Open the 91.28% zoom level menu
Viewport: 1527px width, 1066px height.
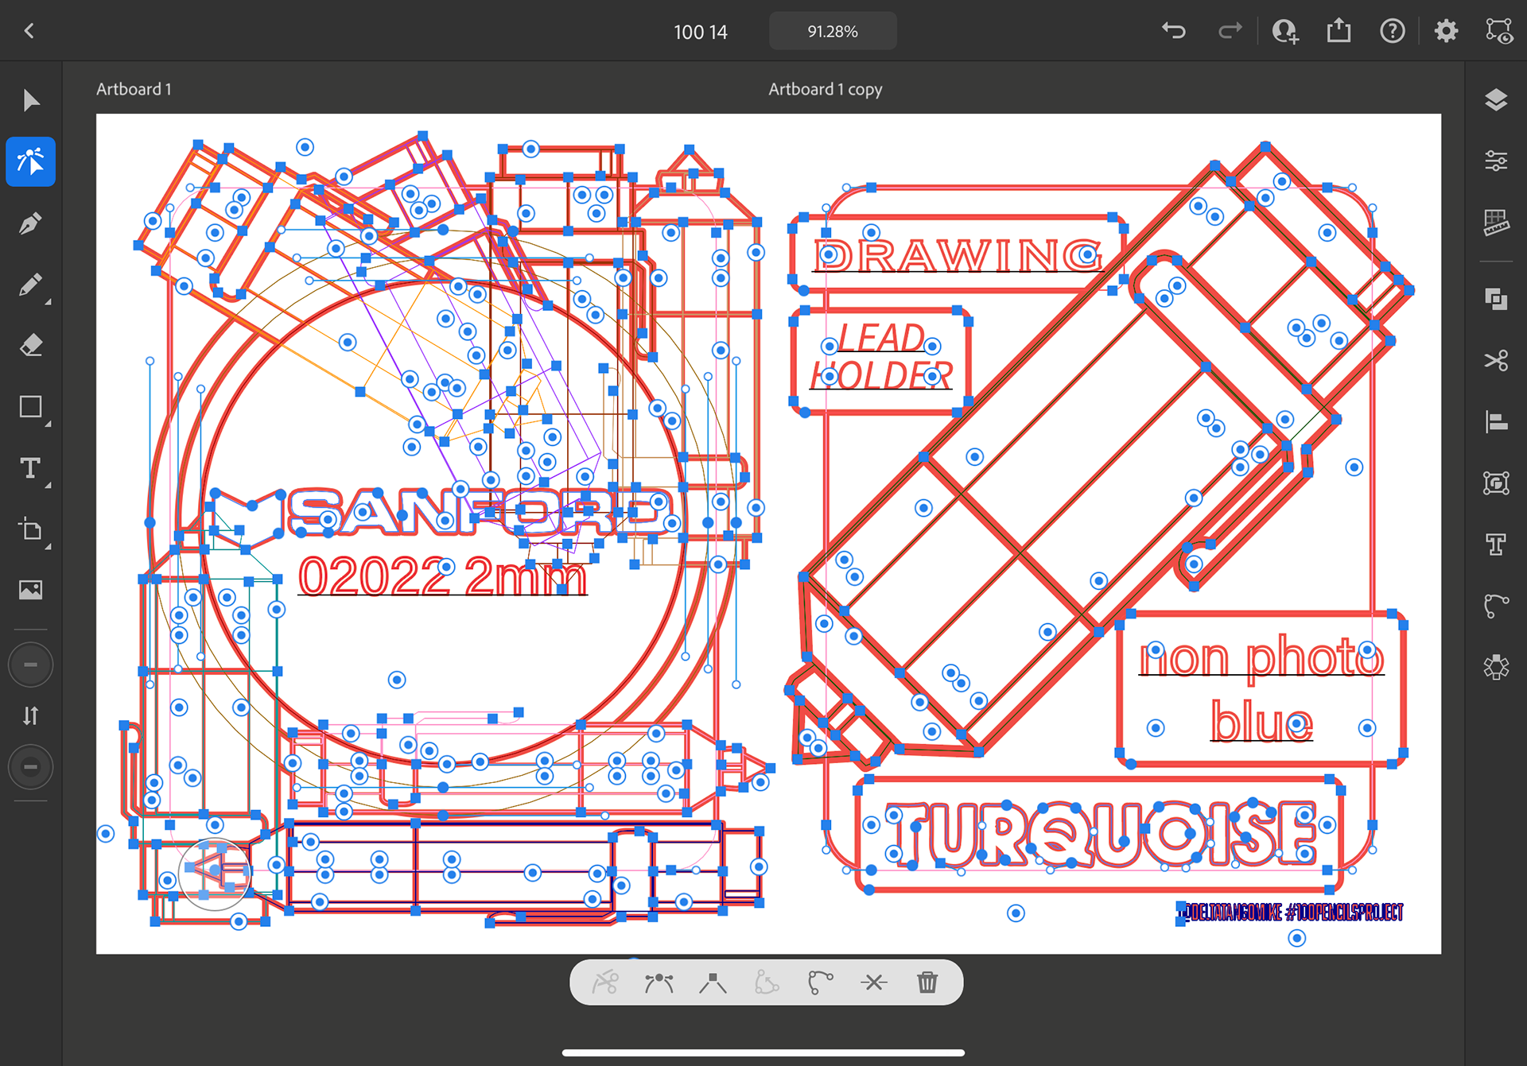pos(833,31)
